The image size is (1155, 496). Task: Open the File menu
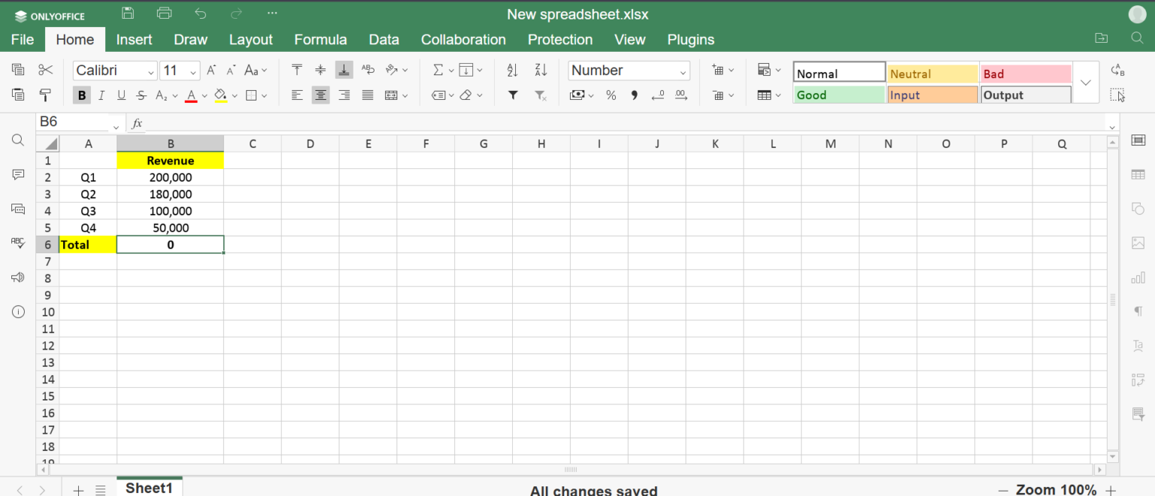pos(23,40)
